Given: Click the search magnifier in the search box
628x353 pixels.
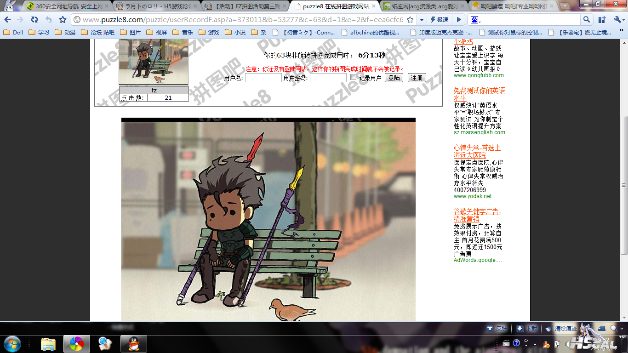Looking at the screenshot, I should 586,20.
